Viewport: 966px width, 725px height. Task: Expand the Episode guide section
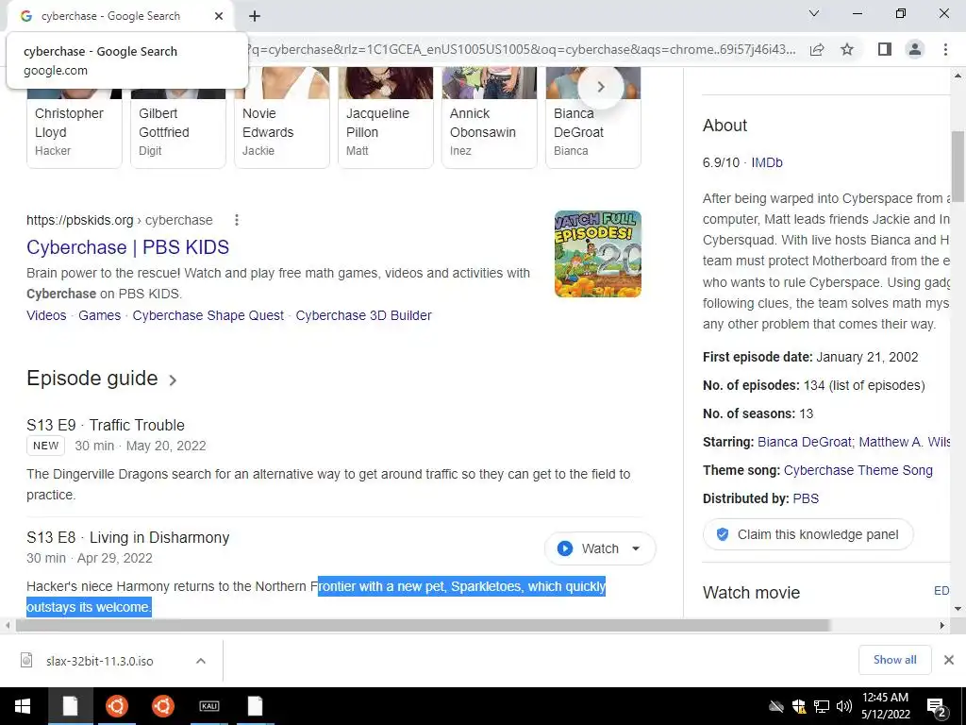(x=102, y=379)
